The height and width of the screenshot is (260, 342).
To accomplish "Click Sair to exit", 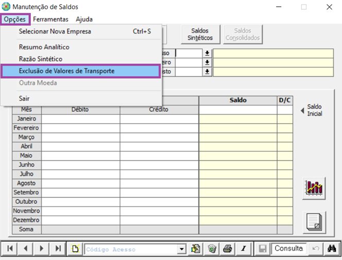I will click(24, 98).
